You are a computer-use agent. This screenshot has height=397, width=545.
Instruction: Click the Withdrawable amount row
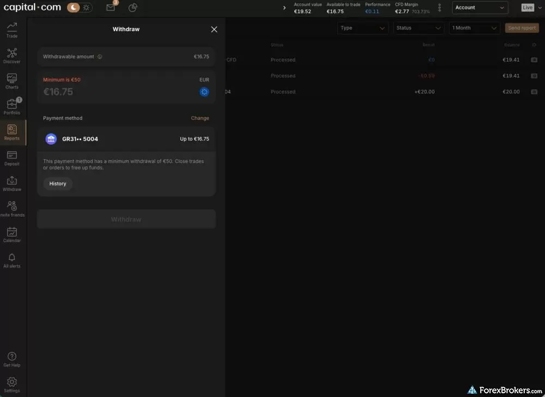126,57
